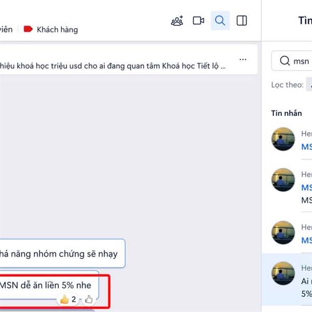The width and height of the screenshot is (312, 312).
Task: Open the first search result under Tin nhắn
Action: point(292,139)
